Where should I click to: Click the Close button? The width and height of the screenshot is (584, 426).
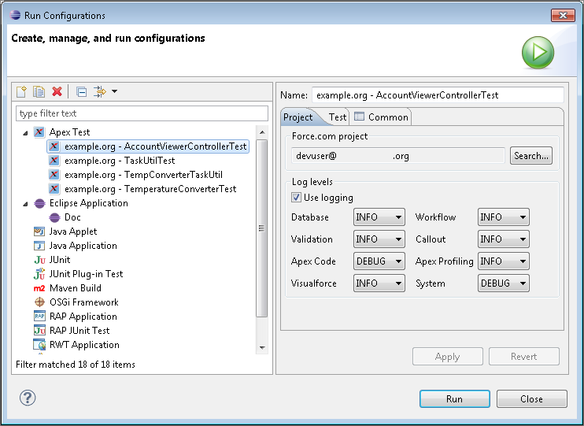pyautogui.click(x=532, y=399)
